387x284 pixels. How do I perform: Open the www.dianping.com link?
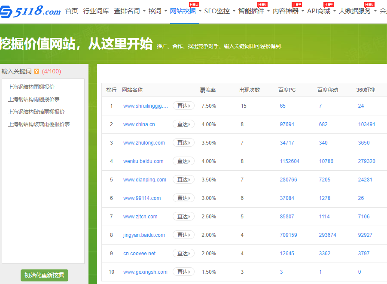click(145, 180)
